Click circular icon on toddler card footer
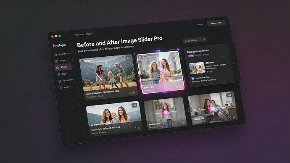290x163 pixels. tap(135, 128)
